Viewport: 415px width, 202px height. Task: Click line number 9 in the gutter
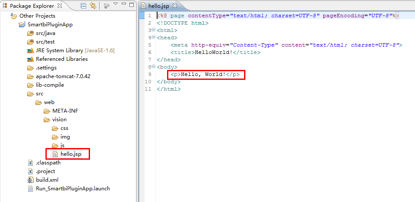150,75
